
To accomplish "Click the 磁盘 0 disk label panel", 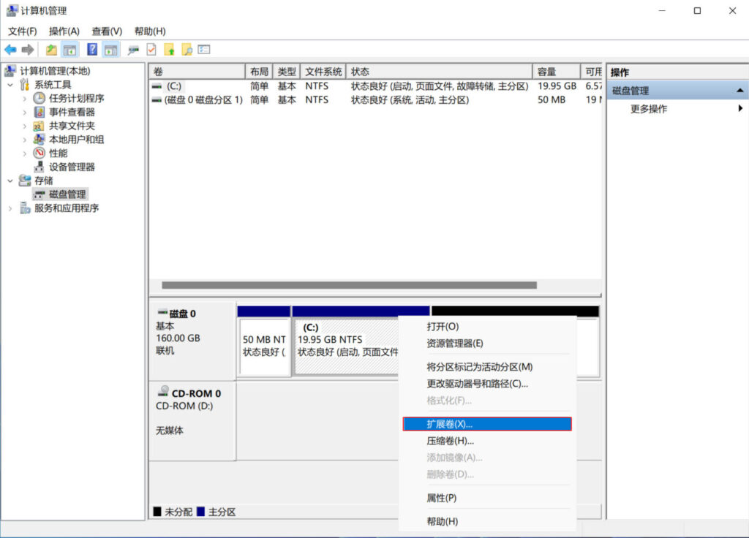I will click(x=192, y=340).
